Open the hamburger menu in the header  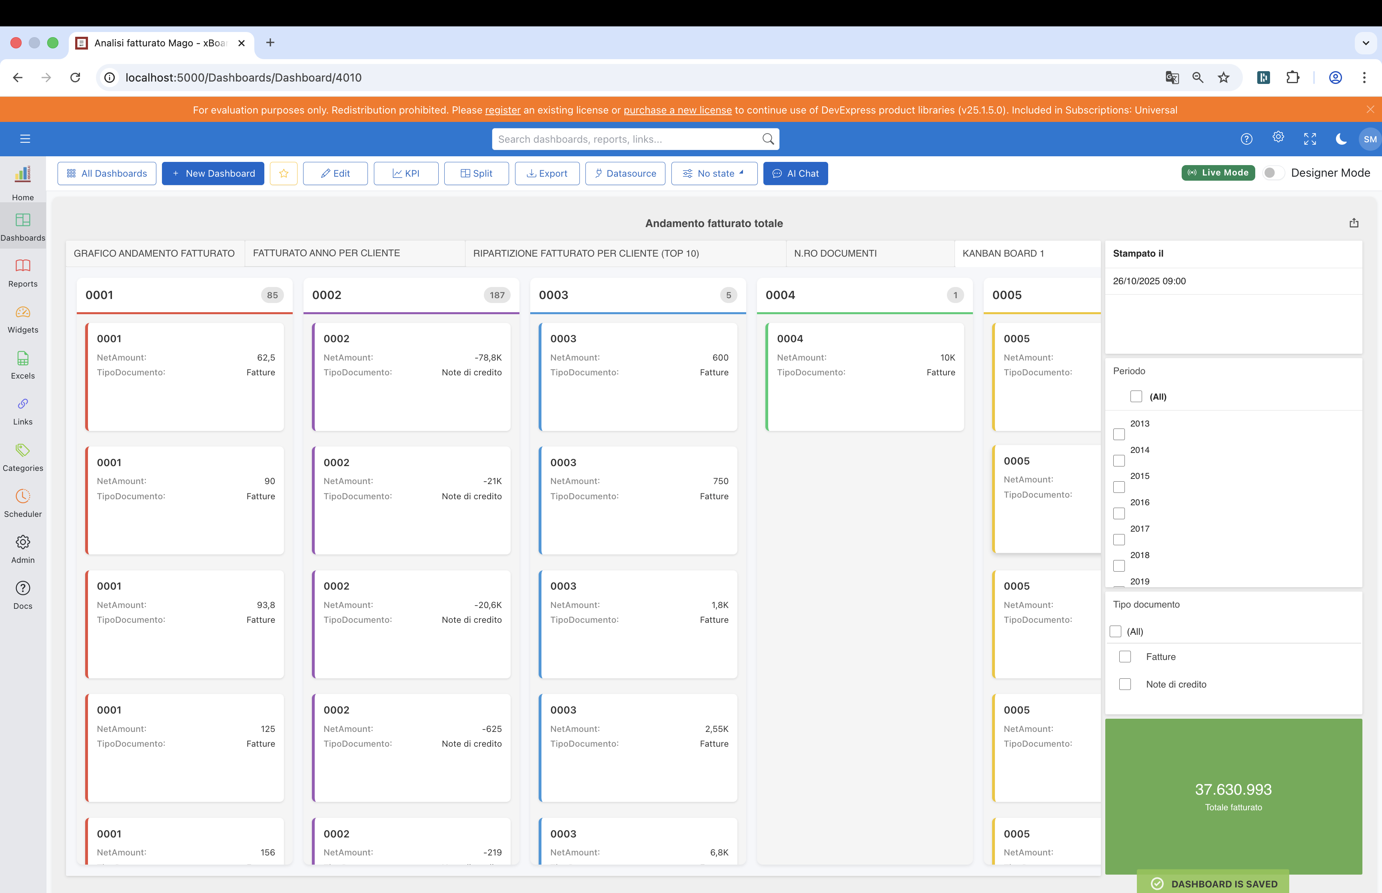[25, 139]
